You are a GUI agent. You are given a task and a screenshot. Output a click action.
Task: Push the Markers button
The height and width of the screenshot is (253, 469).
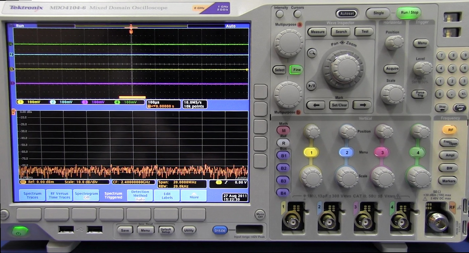click(x=448, y=181)
